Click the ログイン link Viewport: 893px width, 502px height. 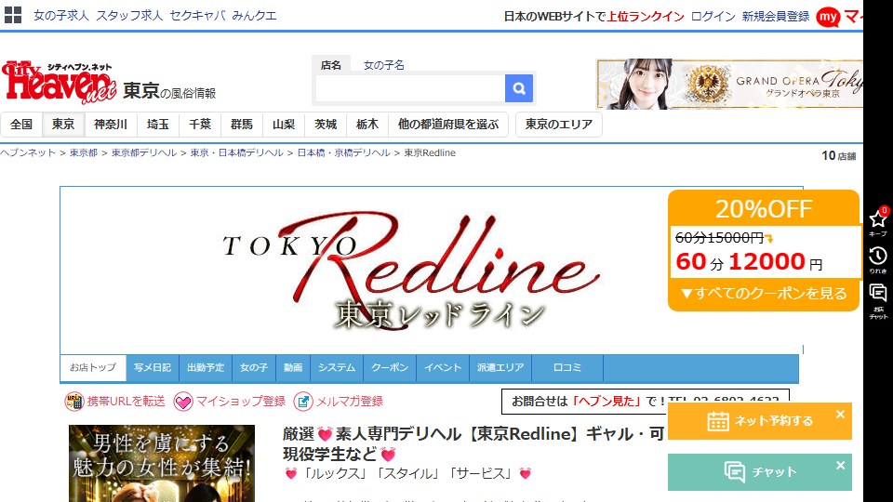(x=713, y=17)
